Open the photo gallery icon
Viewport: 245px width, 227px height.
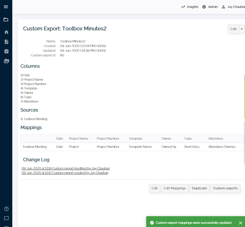[x=6, y=61]
